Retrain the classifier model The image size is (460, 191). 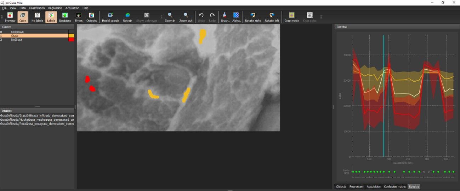click(x=127, y=17)
